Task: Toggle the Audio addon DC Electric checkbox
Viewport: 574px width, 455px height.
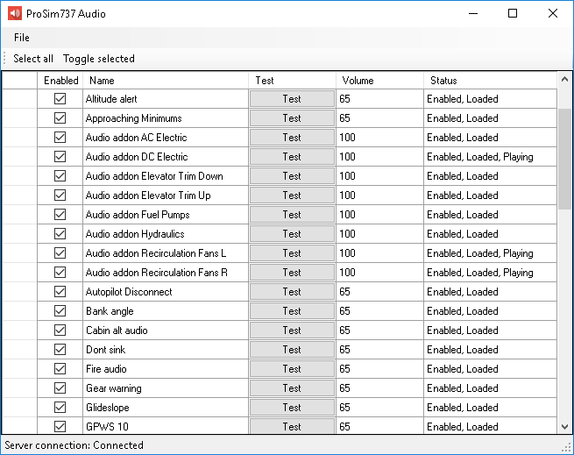Action: click(60, 156)
